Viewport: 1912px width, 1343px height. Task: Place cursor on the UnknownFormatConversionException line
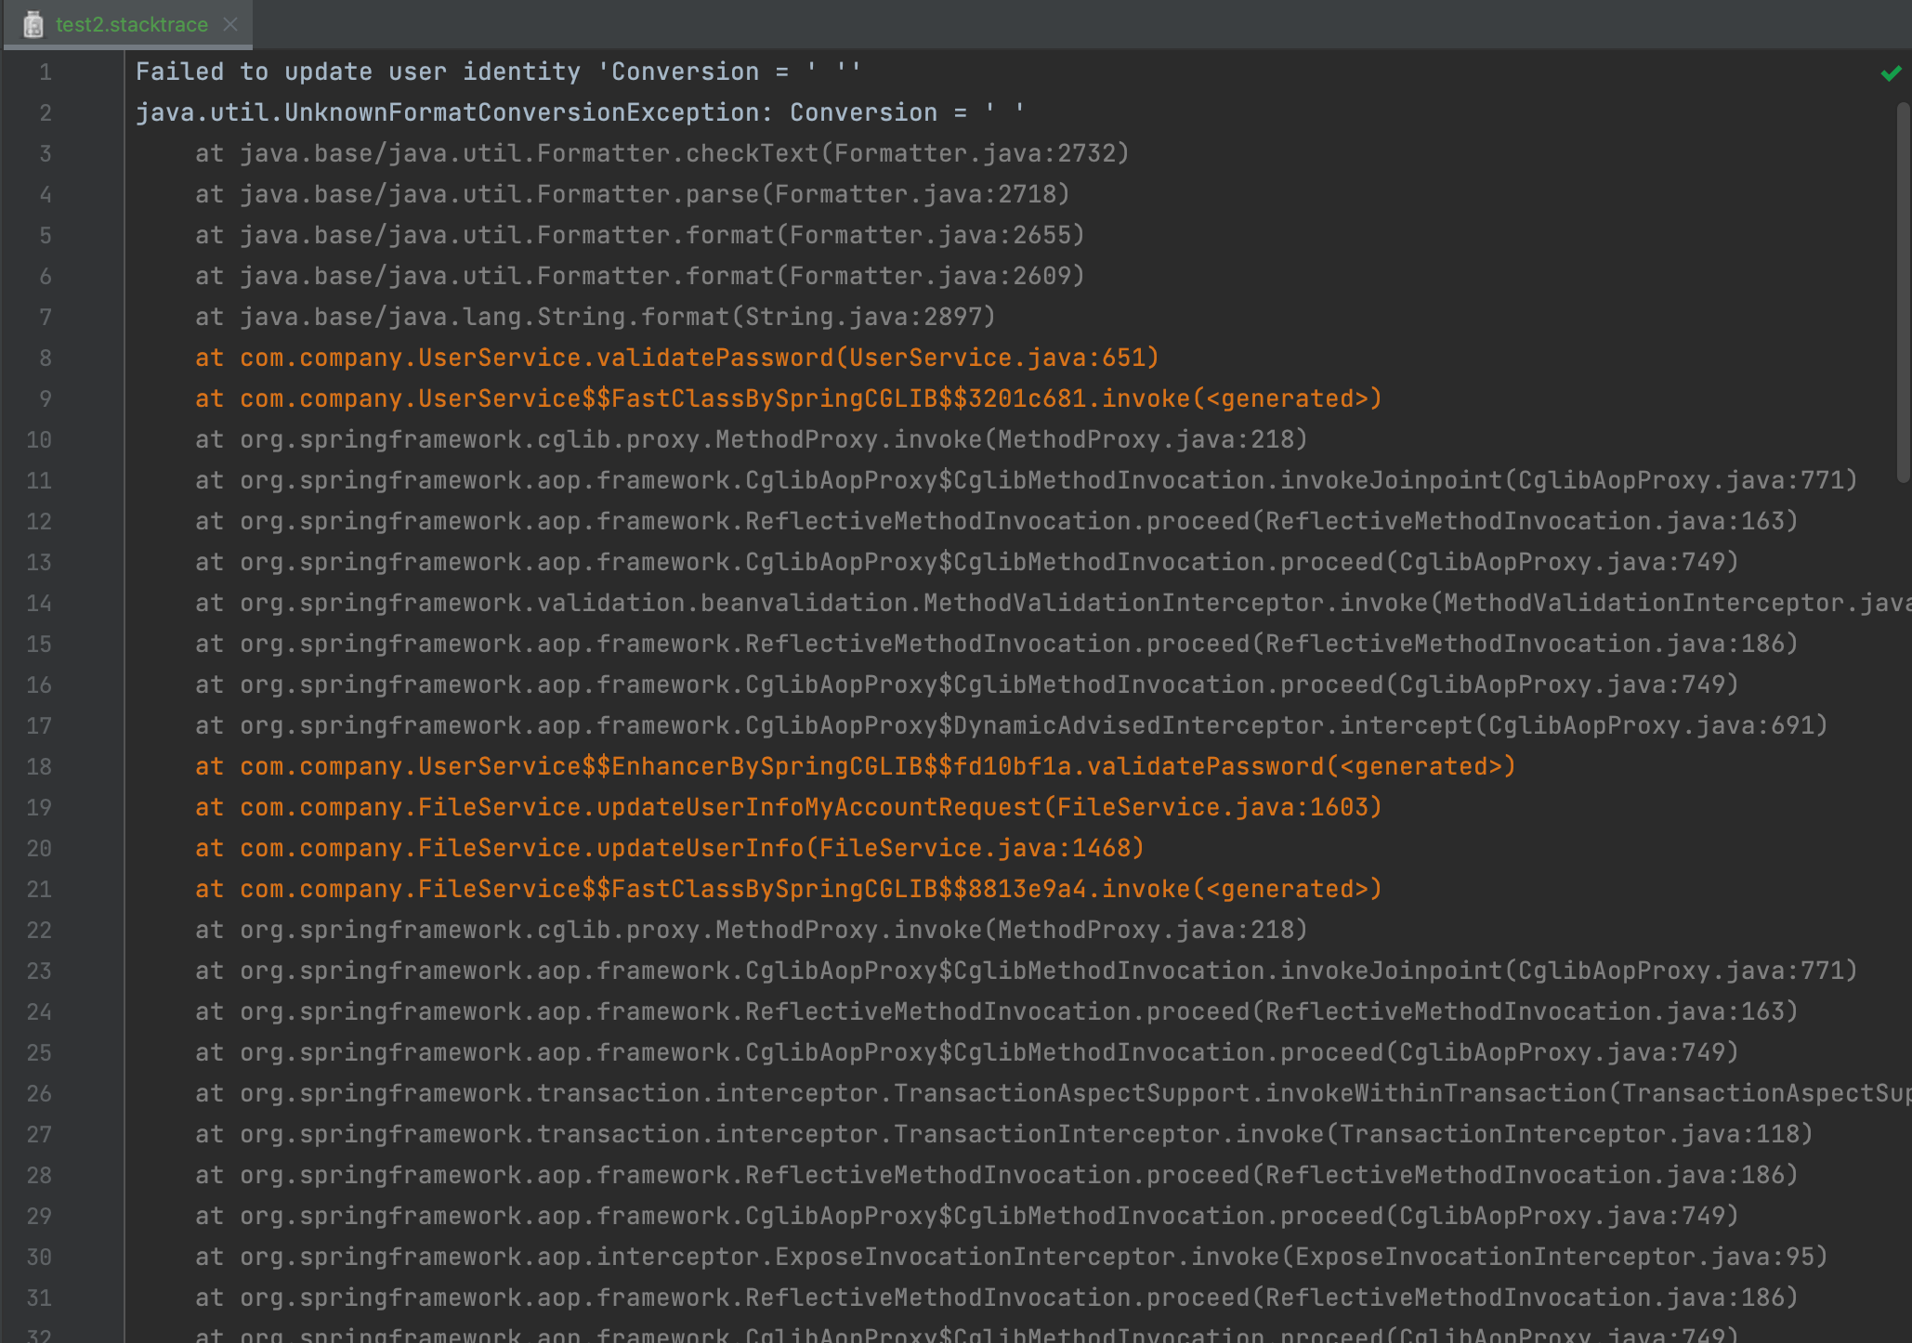tap(580, 112)
